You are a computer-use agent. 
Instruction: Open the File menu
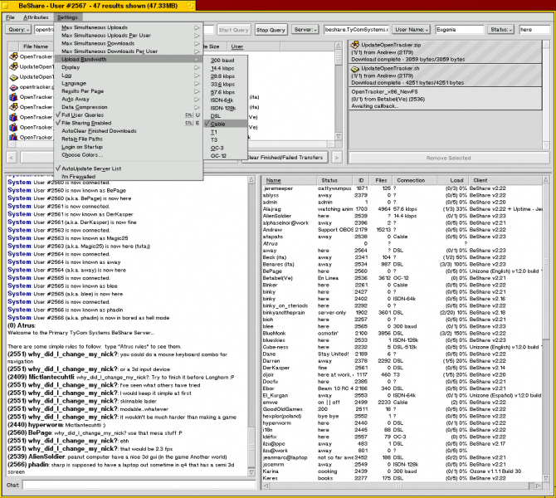pyautogui.click(x=10, y=17)
